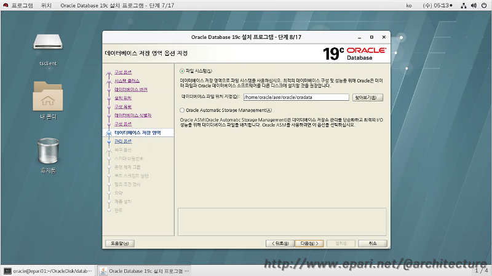Go to 관리 옵션 step link
The height and width of the screenshot is (276, 492).
123,141
